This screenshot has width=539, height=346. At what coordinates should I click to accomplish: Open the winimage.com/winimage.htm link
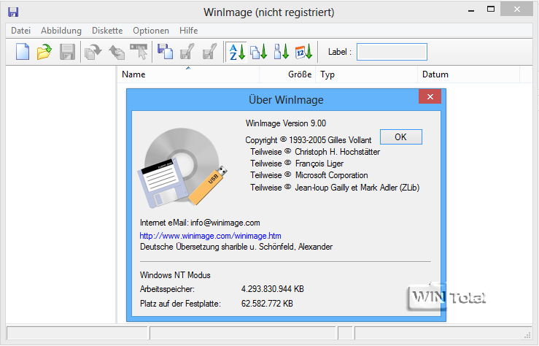click(x=210, y=236)
